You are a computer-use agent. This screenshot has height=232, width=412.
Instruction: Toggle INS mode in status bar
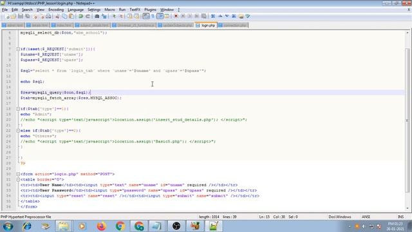400,217
